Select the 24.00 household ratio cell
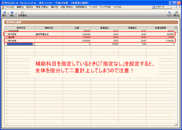 tap(132, 34)
